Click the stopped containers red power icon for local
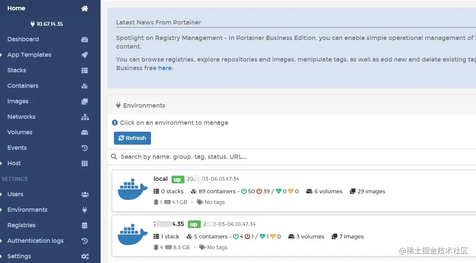Viewport: 476px width, 263px height. [x=259, y=191]
